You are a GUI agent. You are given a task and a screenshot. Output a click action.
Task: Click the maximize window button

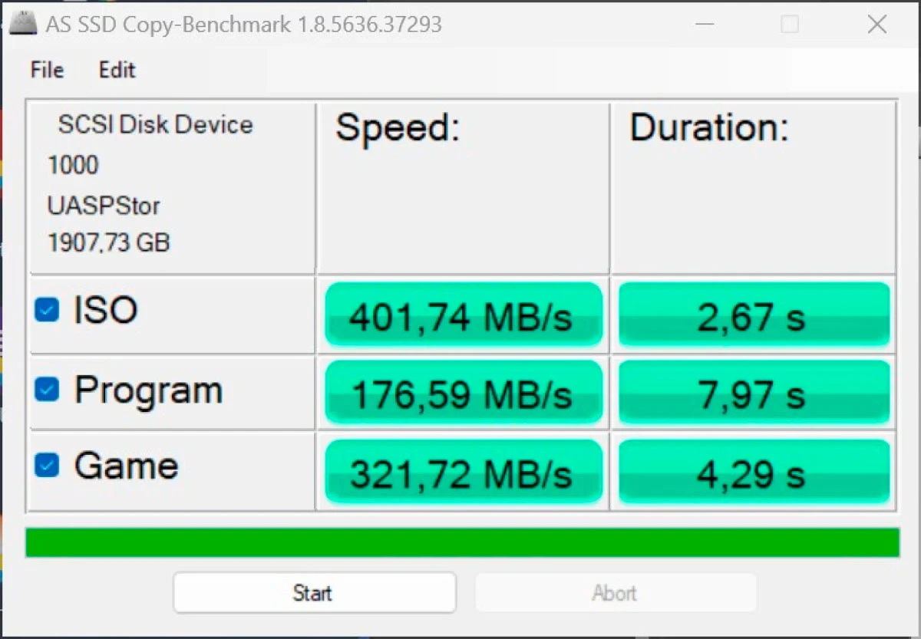pos(790,25)
